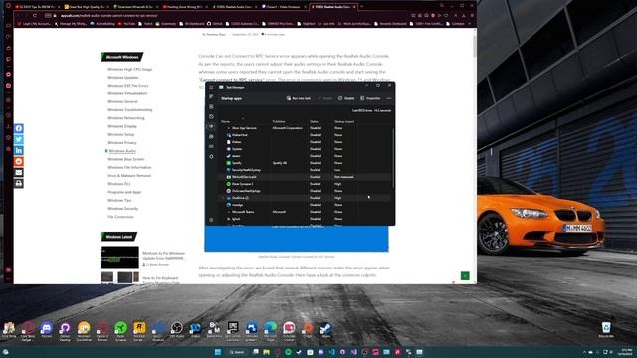Open Windows Start menu
Image resolution: width=637 pixels, height=358 pixels.
click(x=218, y=352)
